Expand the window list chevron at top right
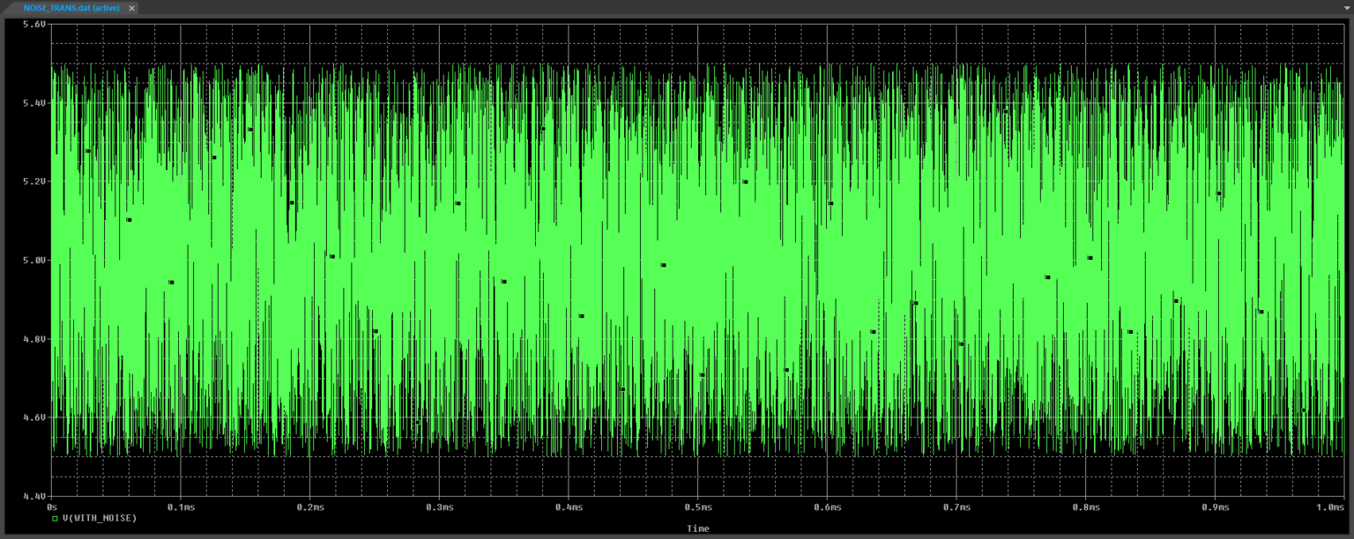Screen dimensions: 1354x539 click(1347, 8)
